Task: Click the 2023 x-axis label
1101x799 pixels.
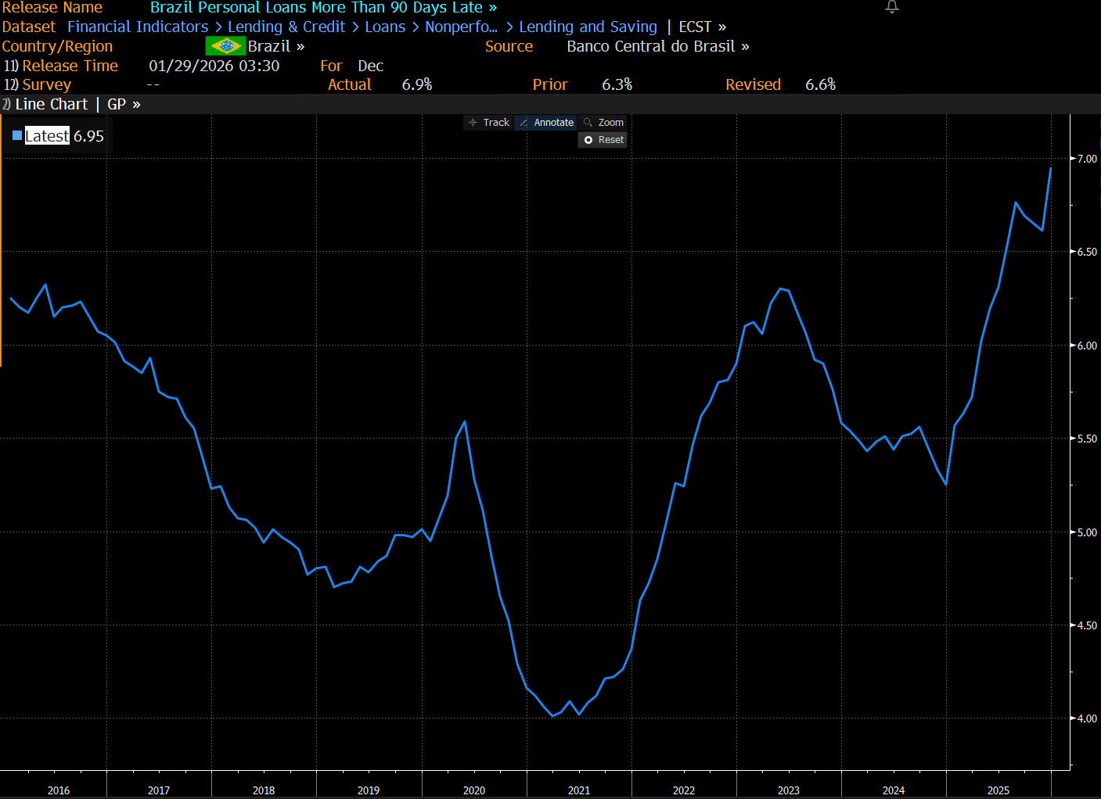Action: pos(789,790)
